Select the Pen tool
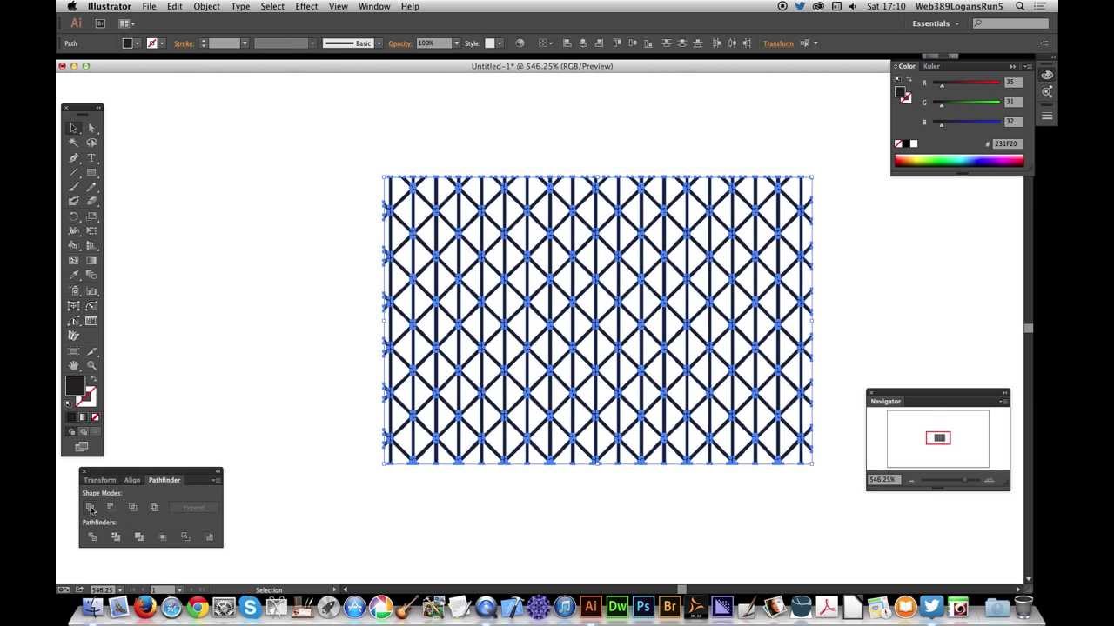The height and width of the screenshot is (626, 1114). (x=74, y=157)
